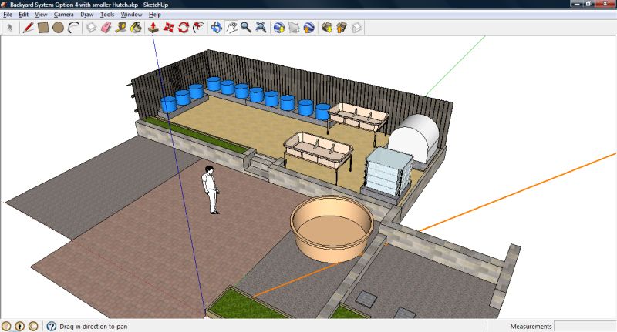Screen dimensions: 617x332
Task: Switch to the Orbit camera tool
Action: coord(216,28)
